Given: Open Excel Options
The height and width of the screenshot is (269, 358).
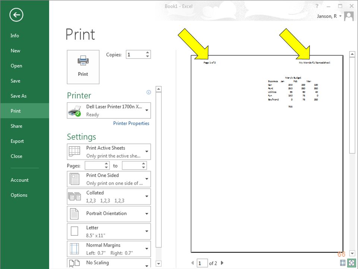Looking at the screenshot, I should [x=19, y=195].
